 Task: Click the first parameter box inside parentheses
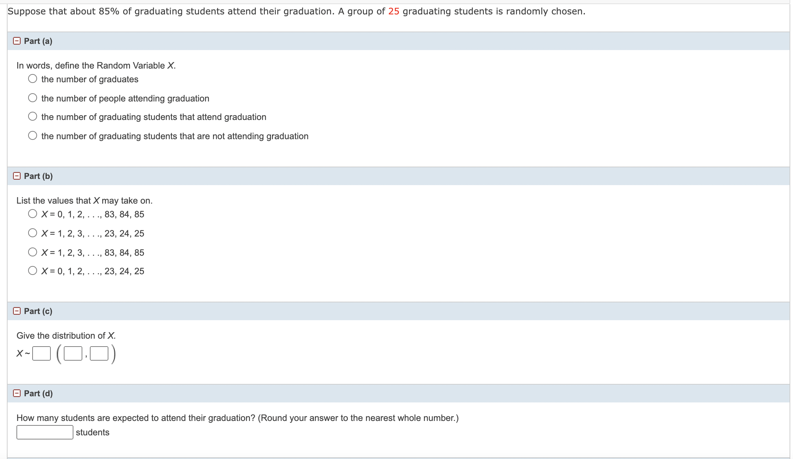(73, 354)
